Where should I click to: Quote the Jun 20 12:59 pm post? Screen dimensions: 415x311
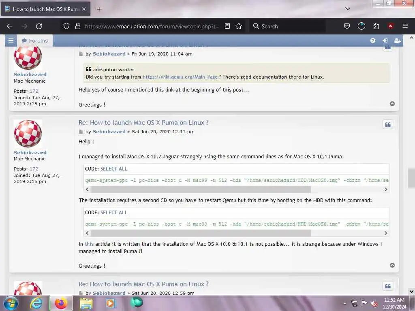388,286
